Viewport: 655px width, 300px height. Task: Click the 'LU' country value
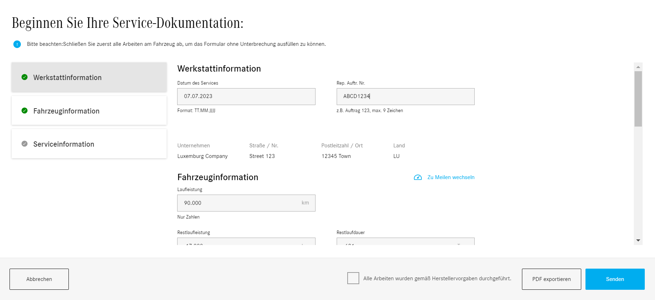[396, 156]
